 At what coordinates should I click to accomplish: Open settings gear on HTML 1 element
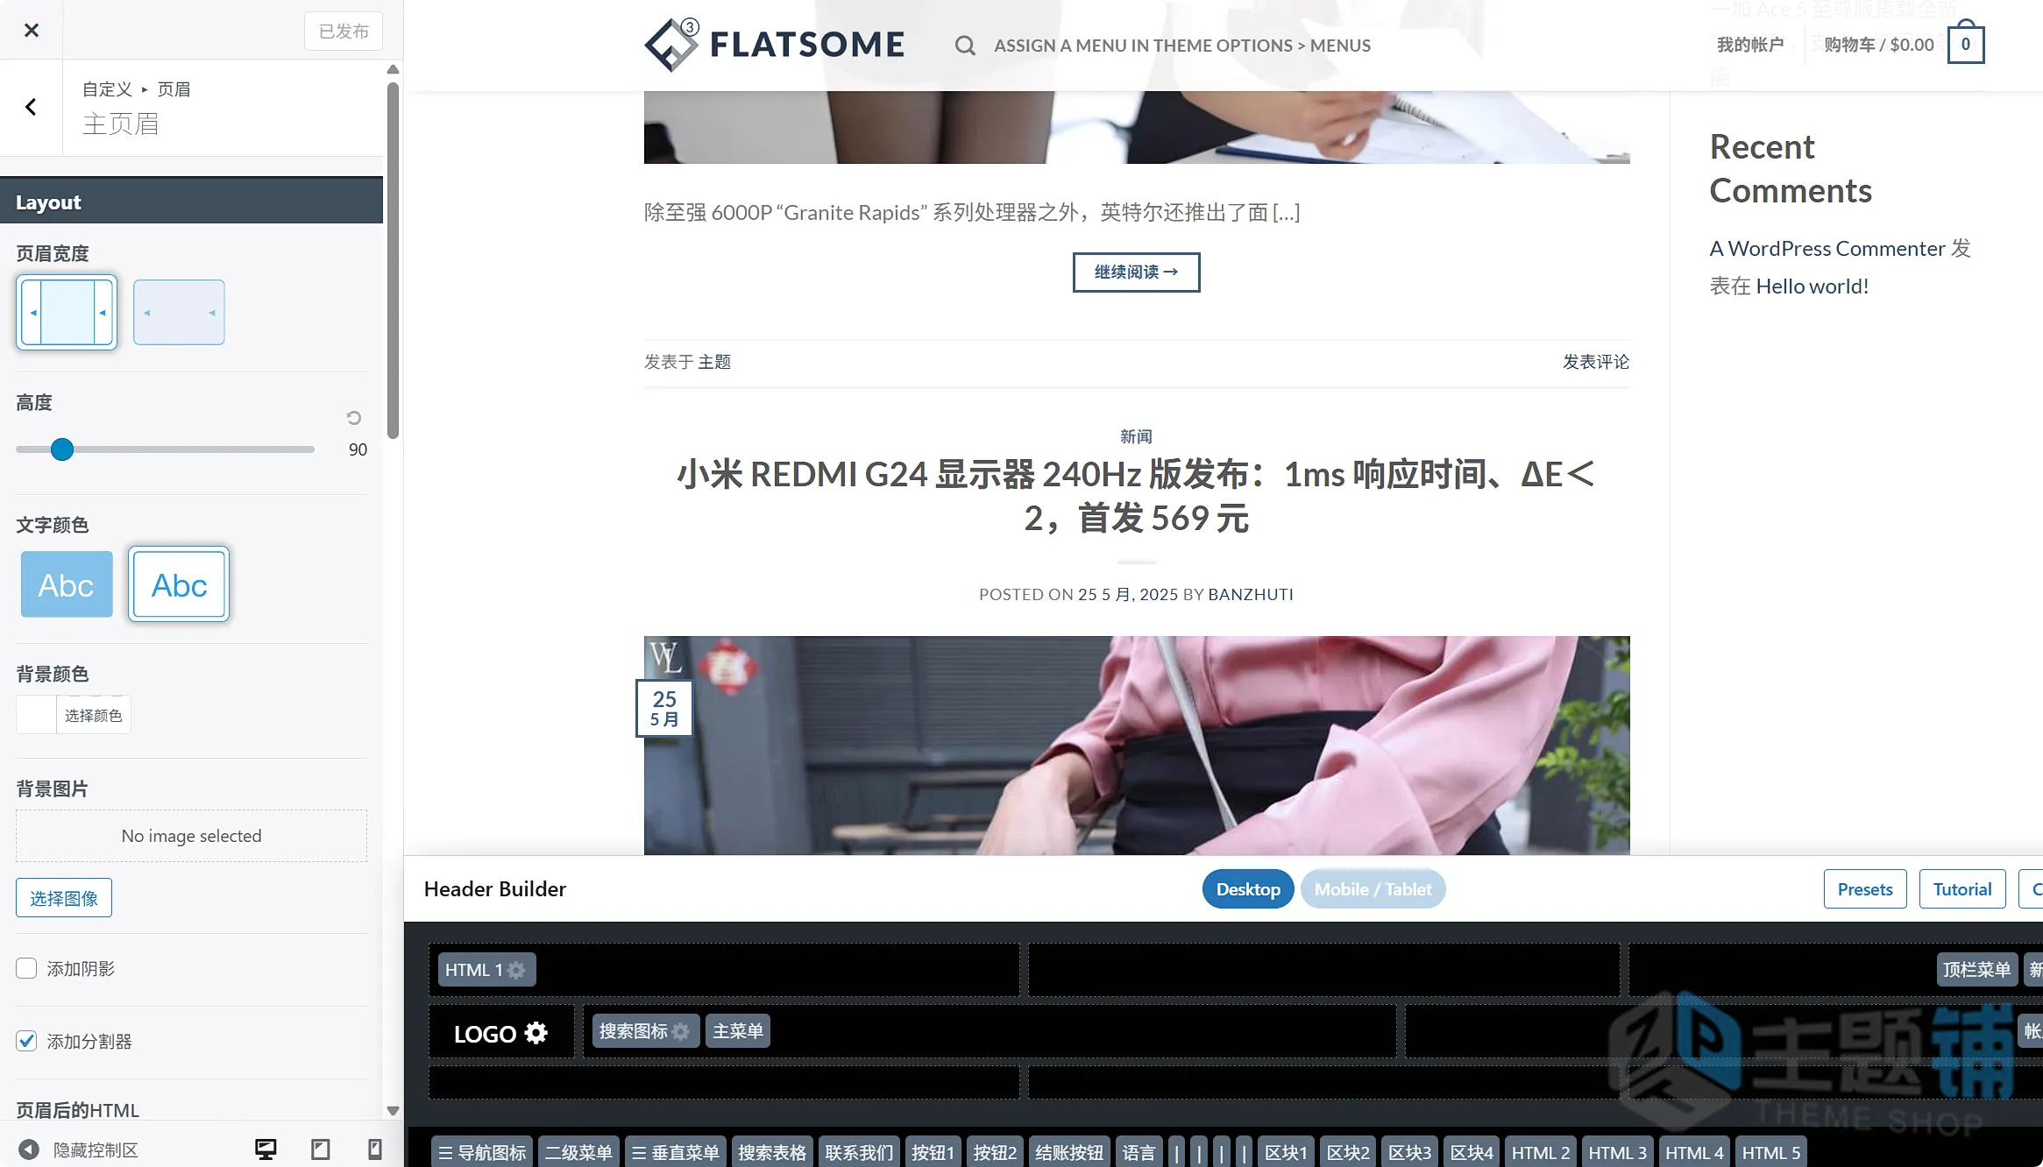(516, 970)
